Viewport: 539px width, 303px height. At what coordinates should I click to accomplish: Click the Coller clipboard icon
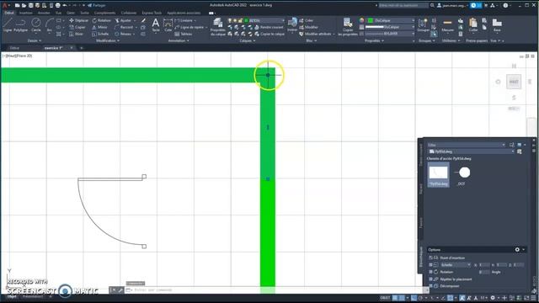click(473, 25)
